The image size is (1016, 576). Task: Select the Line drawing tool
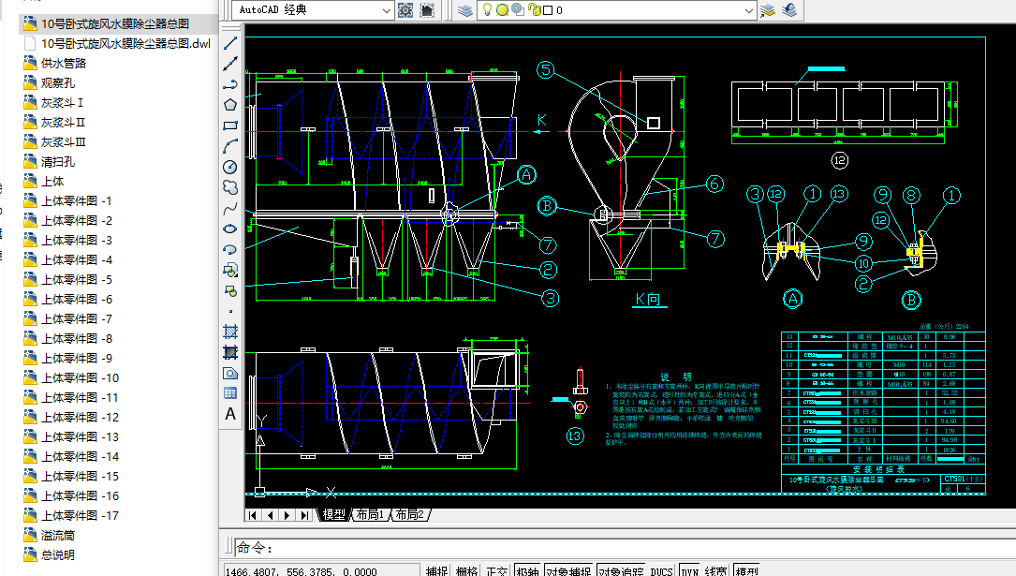click(x=230, y=44)
